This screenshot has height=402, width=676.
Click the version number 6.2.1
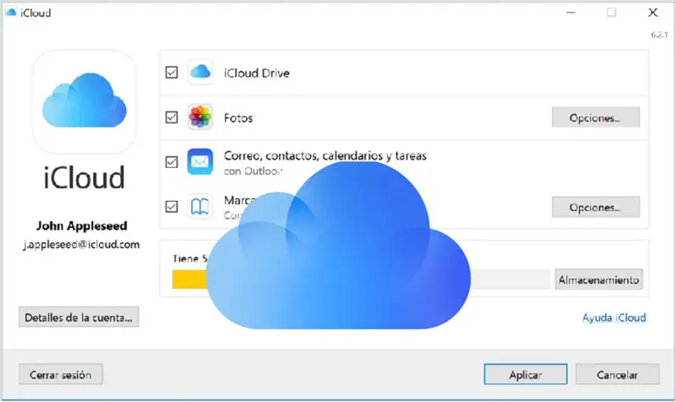pos(659,35)
